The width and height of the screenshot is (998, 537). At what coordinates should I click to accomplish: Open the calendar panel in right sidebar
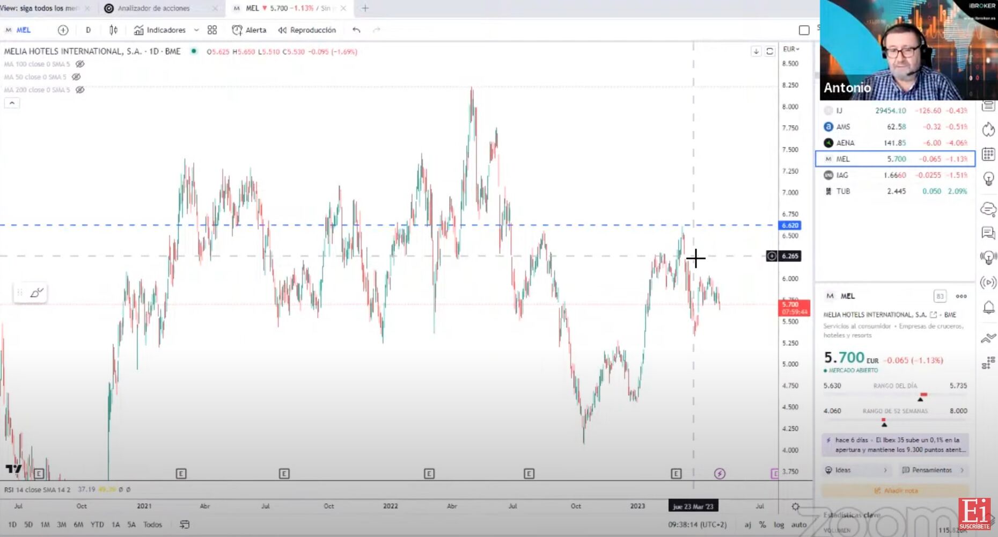click(988, 154)
